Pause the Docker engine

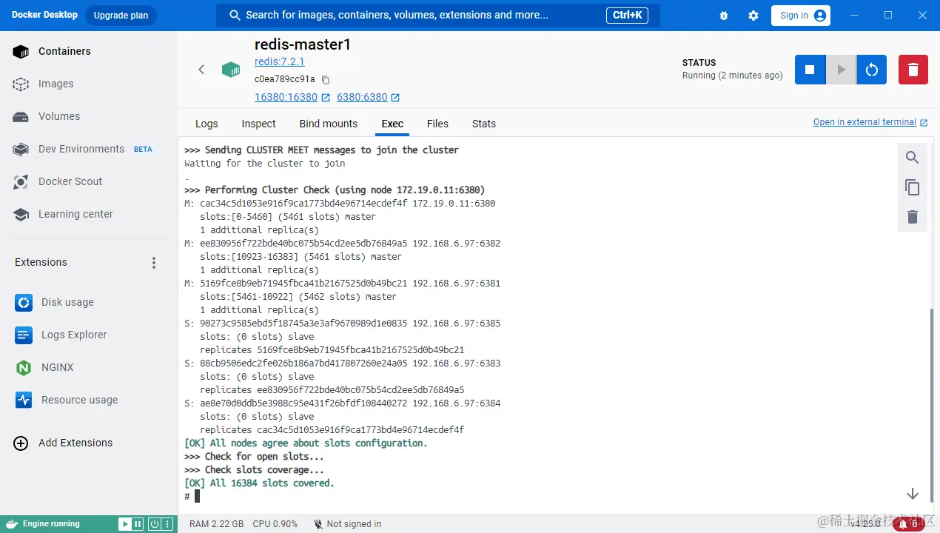click(x=138, y=524)
